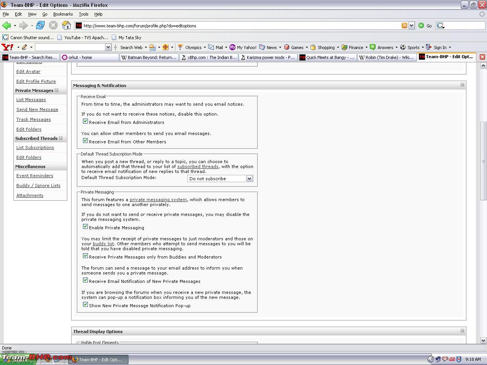Open Answers in the Yahoo toolbar
487x365 pixels.
[x=382, y=47]
